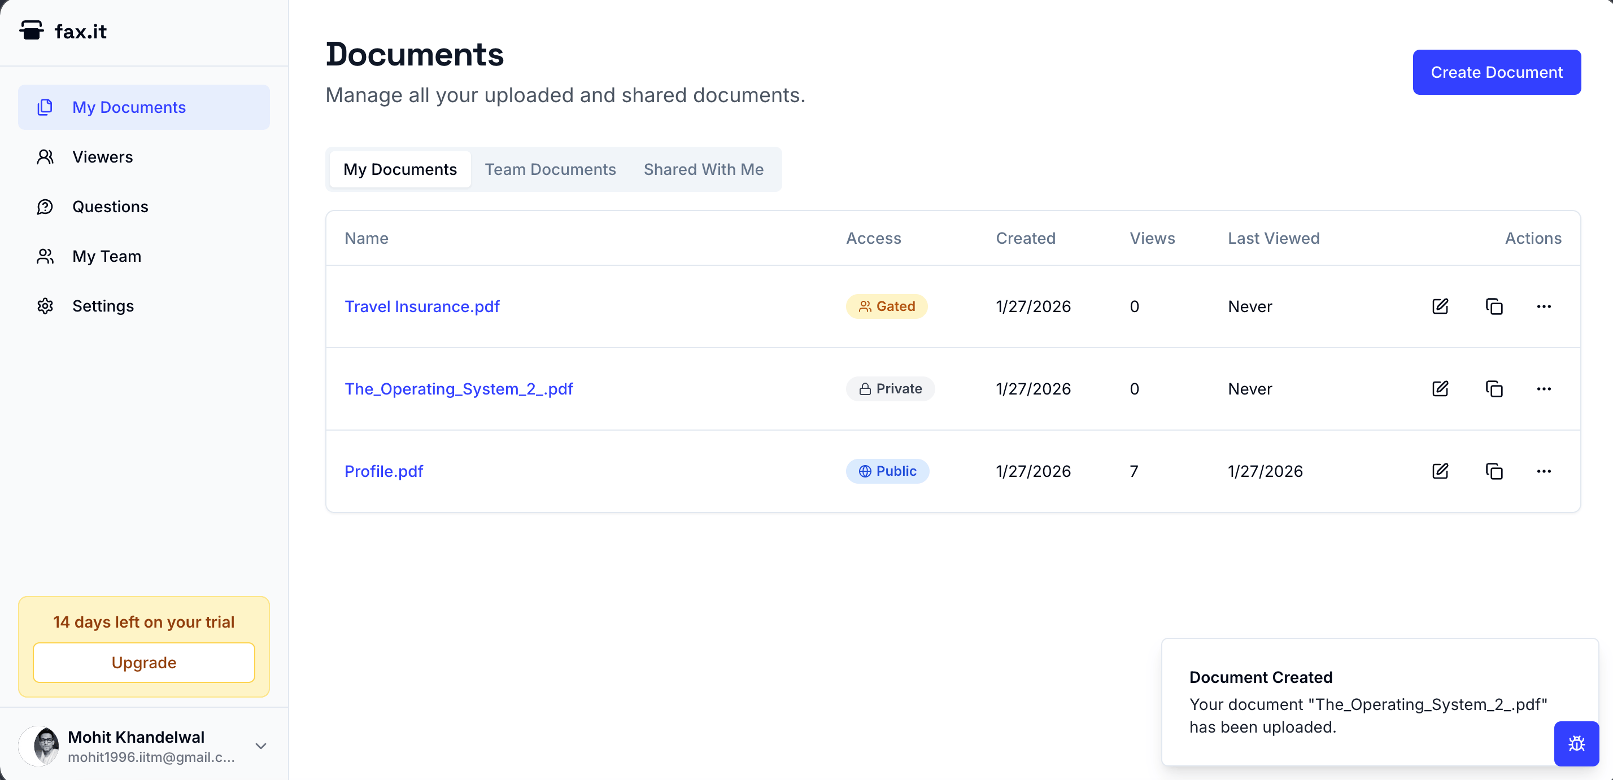Go to Settings in the sidebar
Viewport: 1613px width, 780px height.
coord(103,306)
